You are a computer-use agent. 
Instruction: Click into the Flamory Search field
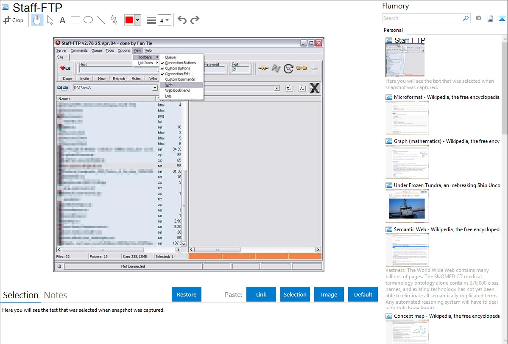point(422,18)
